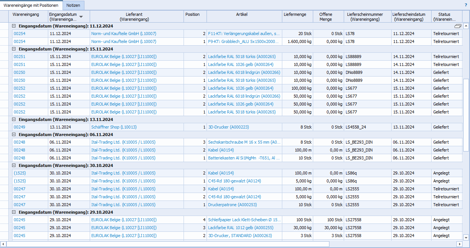The width and height of the screenshot is (470, 248).
Task: Click the vertical scrollbar down arrow
Action: point(466,237)
